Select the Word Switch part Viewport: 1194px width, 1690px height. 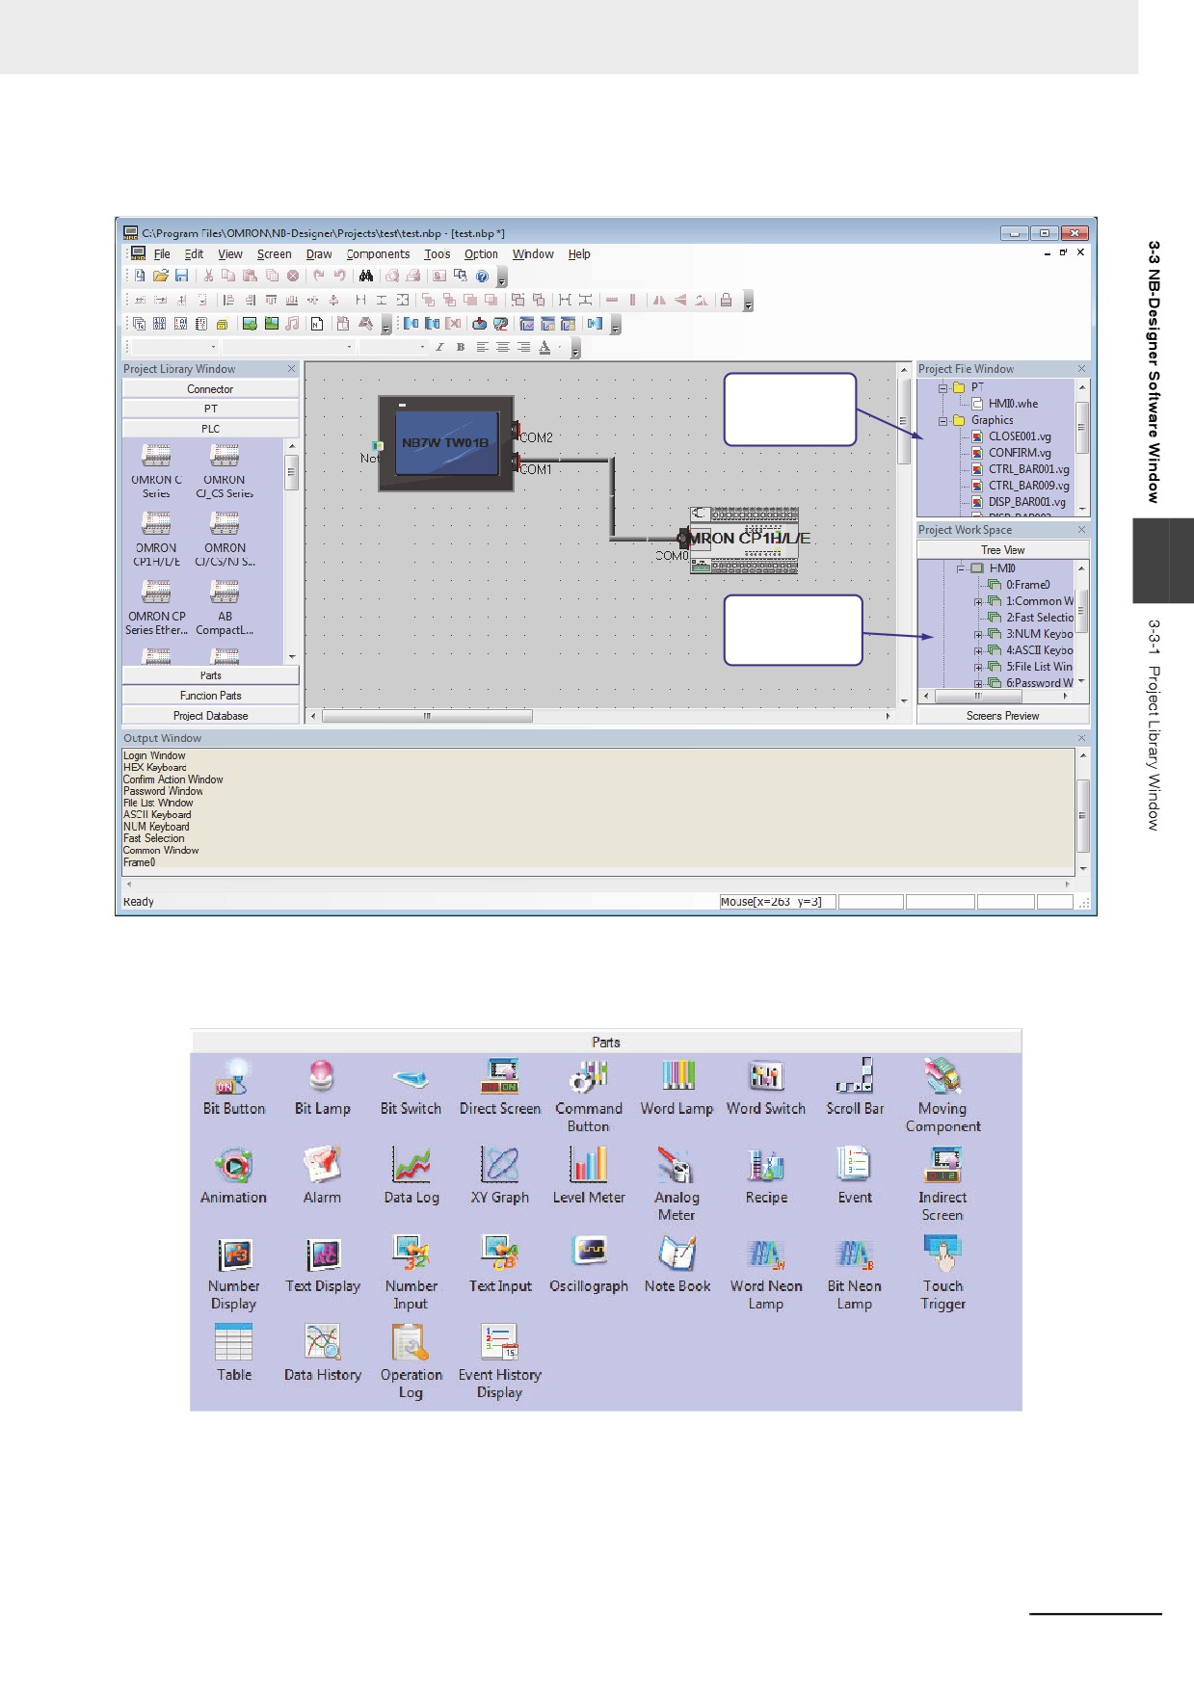766,1088
